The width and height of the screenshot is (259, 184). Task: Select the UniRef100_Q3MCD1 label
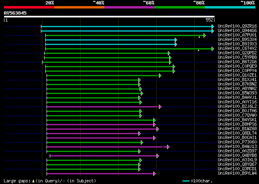pyautogui.click(x=237, y=169)
